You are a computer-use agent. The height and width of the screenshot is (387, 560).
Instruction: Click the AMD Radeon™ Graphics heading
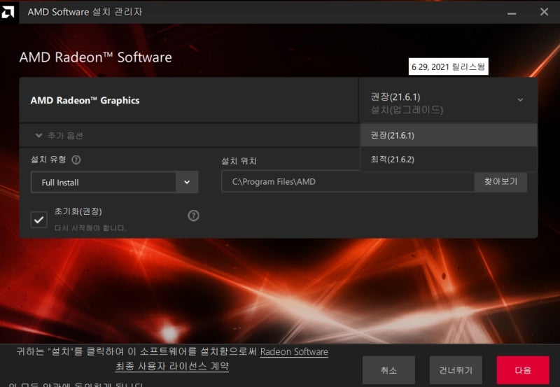(x=85, y=100)
